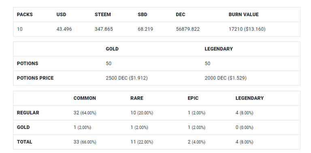Click the COMMON rarity header
The image size is (311, 153).
click(x=85, y=98)
